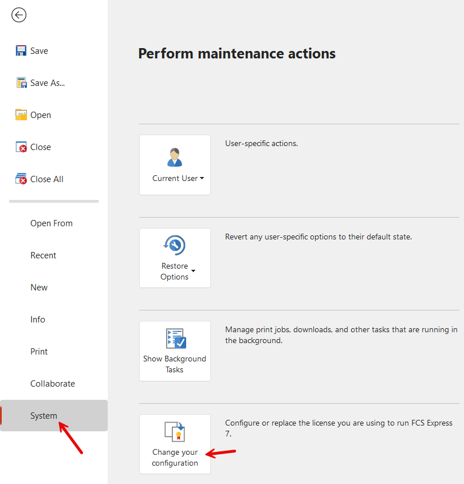Open the Recent files menu item
464x484 pixels.
coord(44,255)
